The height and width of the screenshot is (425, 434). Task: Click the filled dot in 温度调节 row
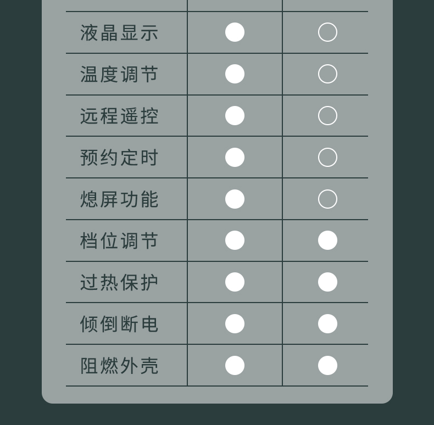[235, 74]
